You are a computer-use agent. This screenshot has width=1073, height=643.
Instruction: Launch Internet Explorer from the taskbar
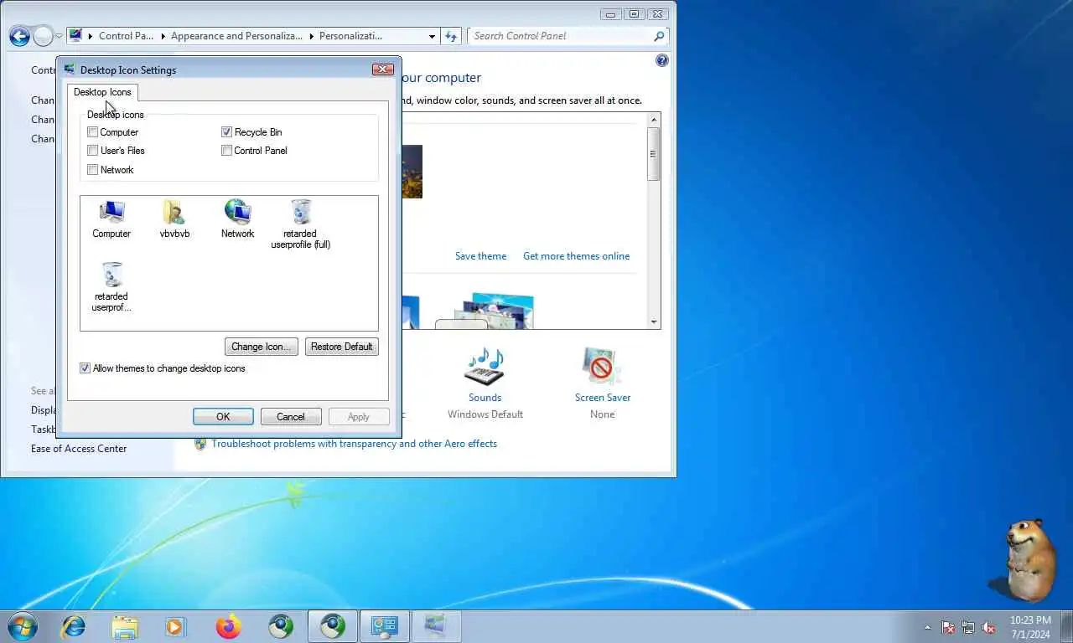pos(74,626)
